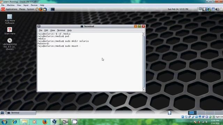
Task: Click the 'Password:' line in terminal
Action: click(x=43, y=43)
